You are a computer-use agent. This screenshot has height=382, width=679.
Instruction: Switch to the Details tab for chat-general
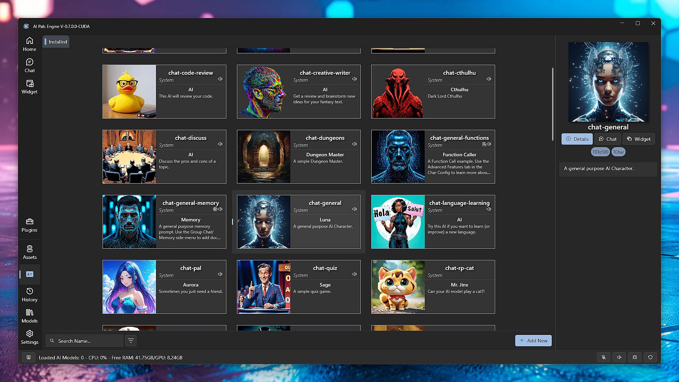577,139
